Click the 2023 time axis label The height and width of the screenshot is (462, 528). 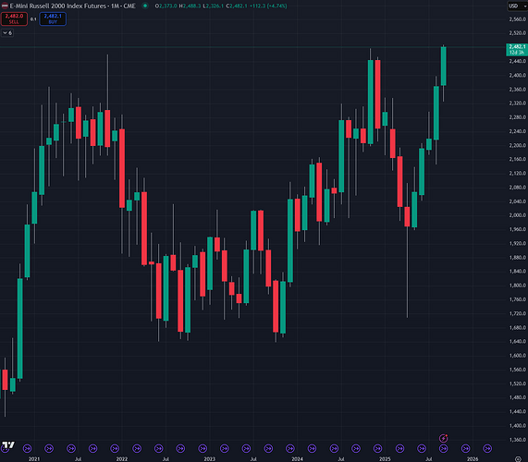tap(210, 459)
